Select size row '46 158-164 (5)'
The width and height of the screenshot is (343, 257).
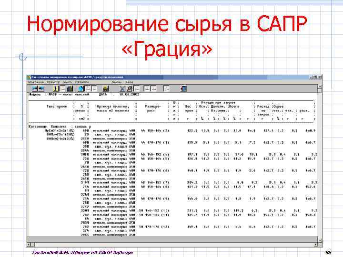(x=155, y=158)
